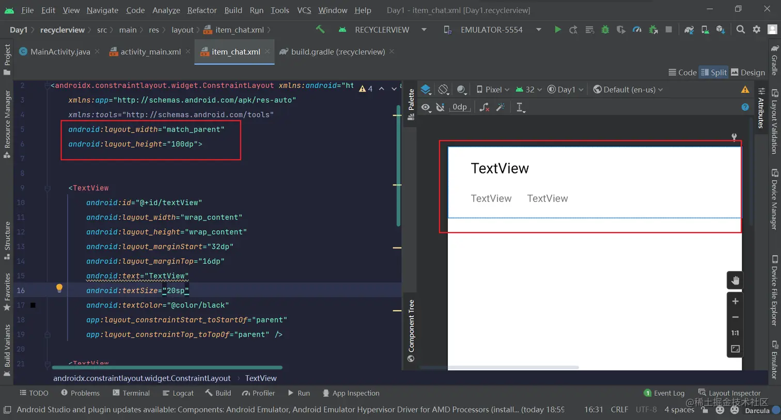The image size is (781, 420).
Task: Show design warnings triangle icon
Action: (745, 89)
